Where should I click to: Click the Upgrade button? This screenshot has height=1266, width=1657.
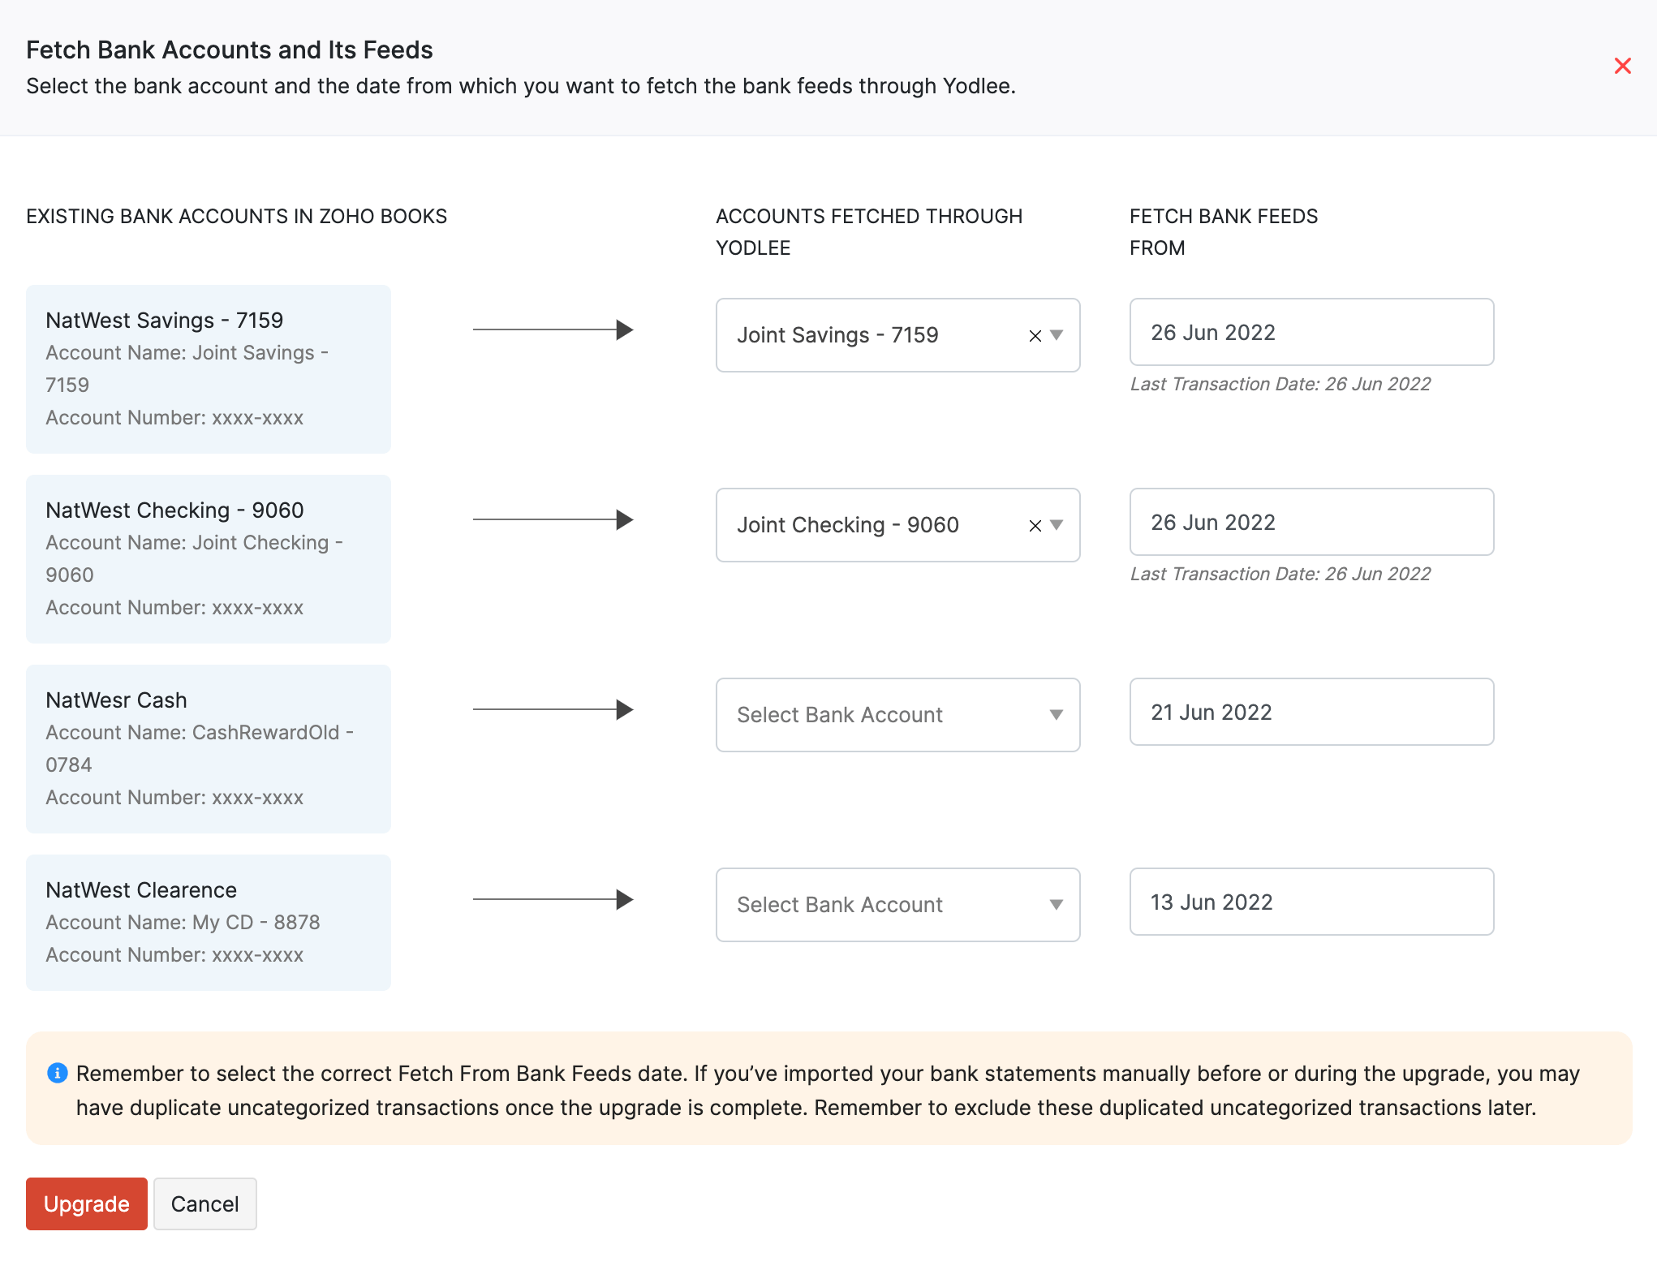click(x=86, y=1204)
